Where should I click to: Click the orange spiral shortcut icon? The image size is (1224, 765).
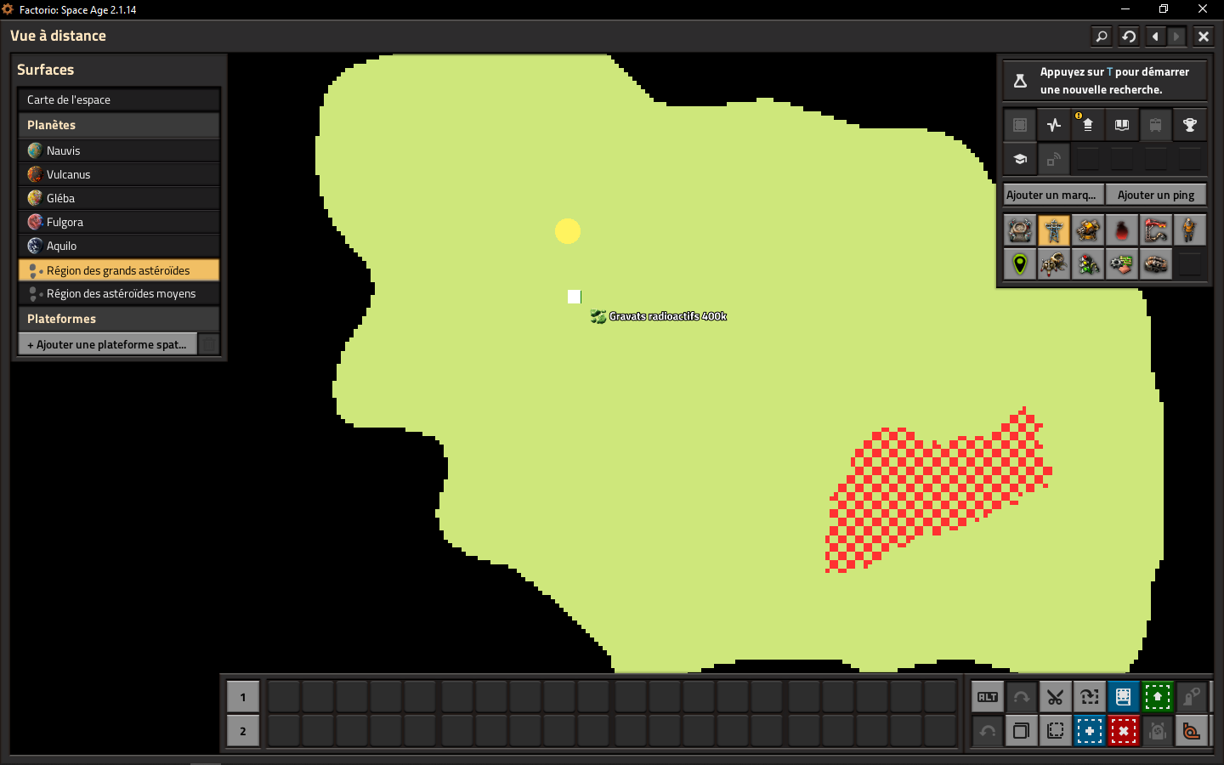[1192, 731]
